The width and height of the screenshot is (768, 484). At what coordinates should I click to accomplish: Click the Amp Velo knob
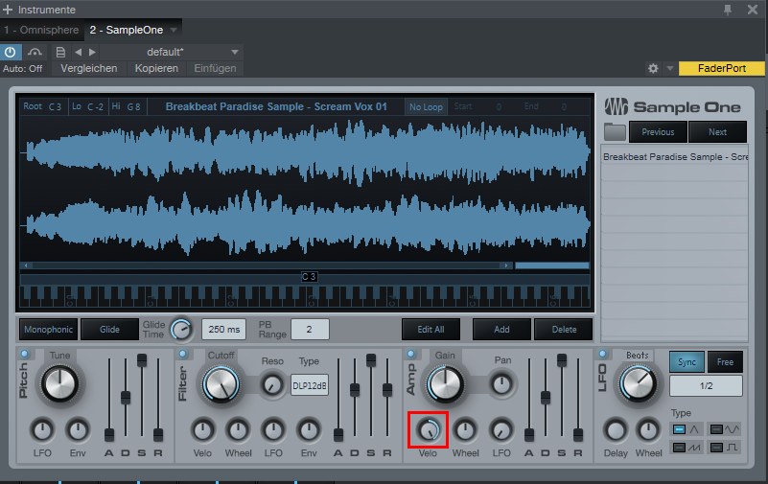pos(428,430)
